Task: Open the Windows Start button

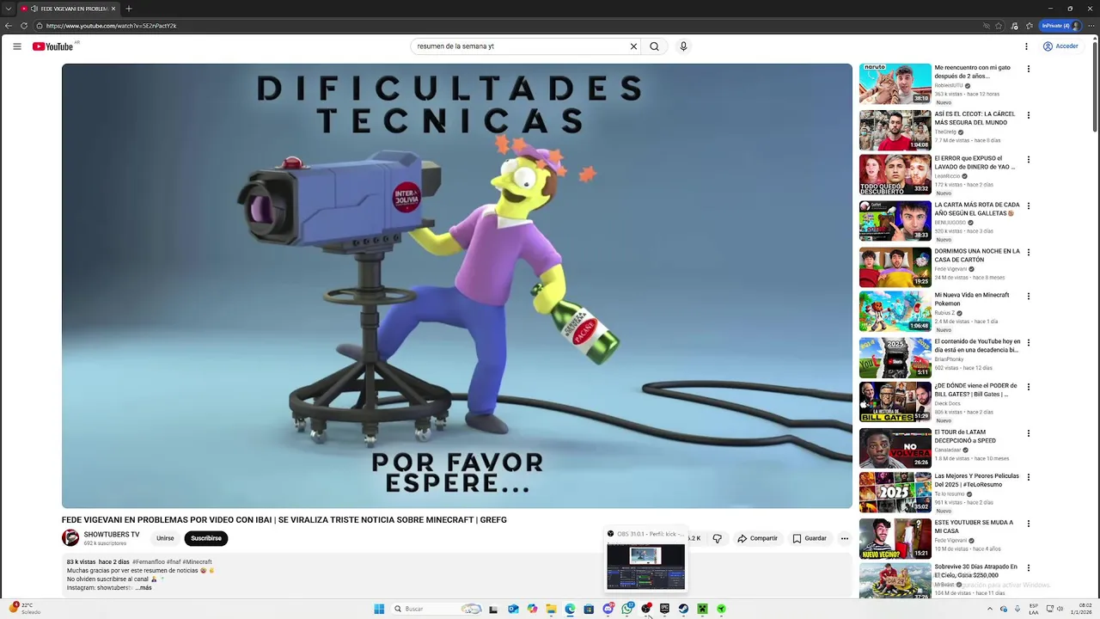Action: [379, 609]
